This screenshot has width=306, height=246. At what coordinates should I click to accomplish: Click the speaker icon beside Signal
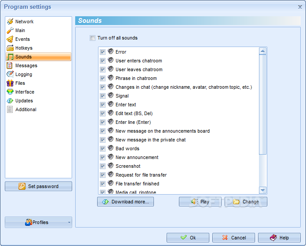pos(111,95)
